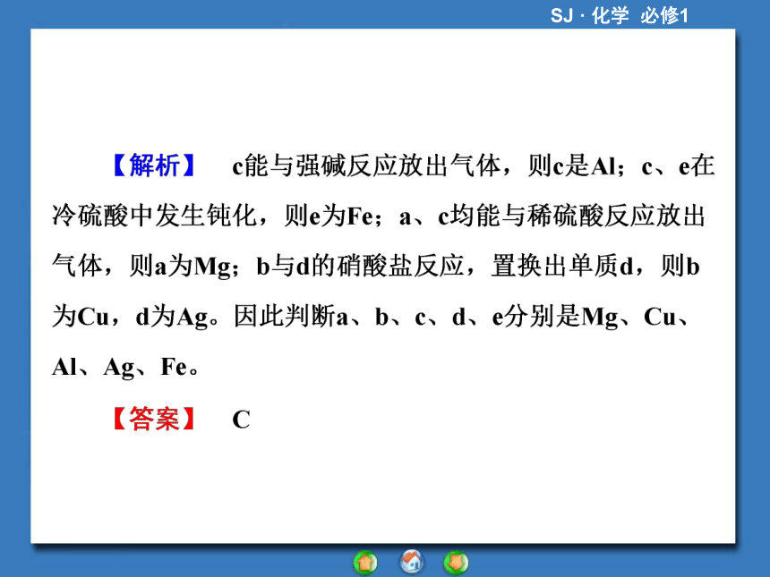
Task: Click the green down-arrow next slide button
Action: (x=457, y=563)
